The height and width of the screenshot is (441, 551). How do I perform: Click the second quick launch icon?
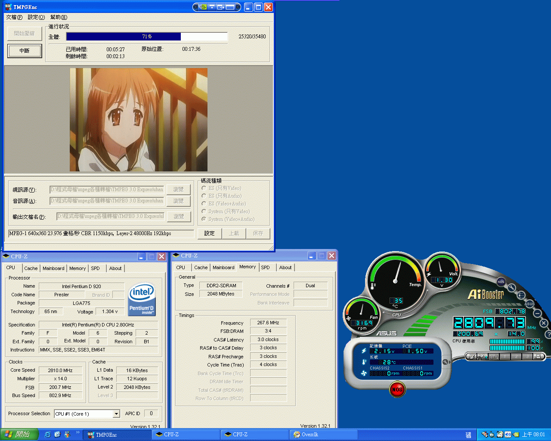(x=57, y=435)
